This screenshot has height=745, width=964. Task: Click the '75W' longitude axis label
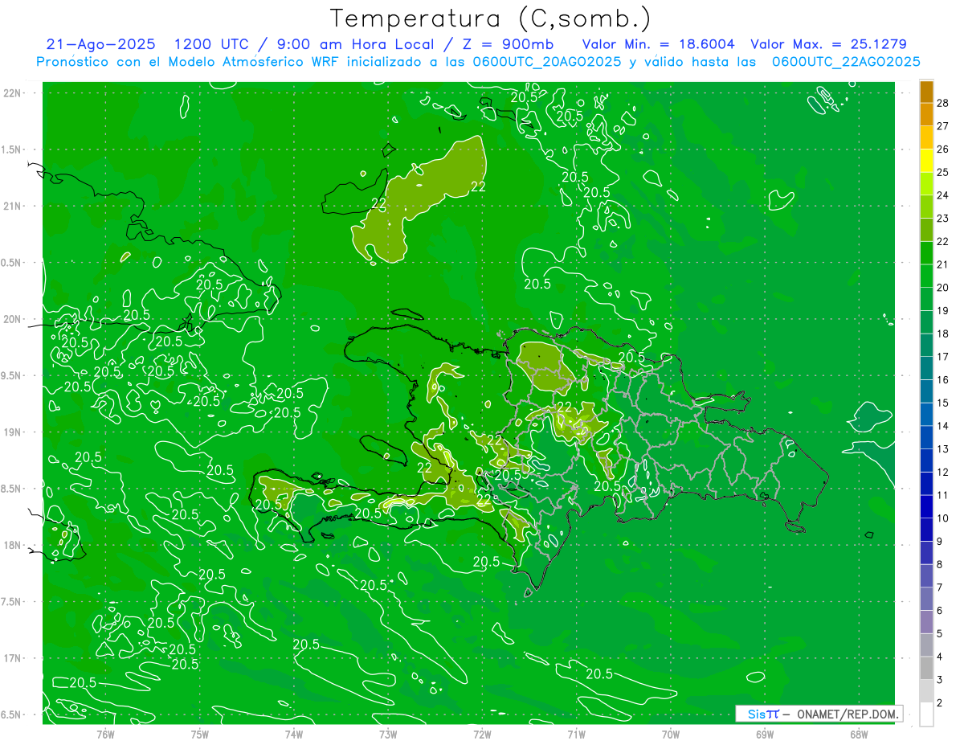(200, 734)
